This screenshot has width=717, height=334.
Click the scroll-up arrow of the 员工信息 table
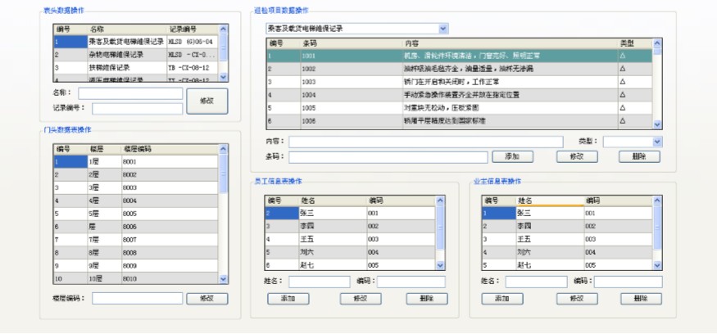440,201
